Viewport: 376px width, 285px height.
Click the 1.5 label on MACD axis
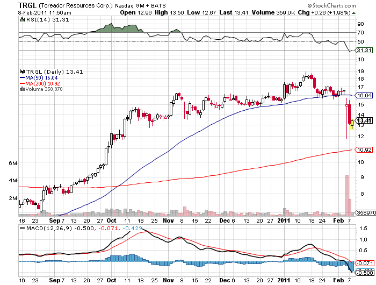click(363, 228)
